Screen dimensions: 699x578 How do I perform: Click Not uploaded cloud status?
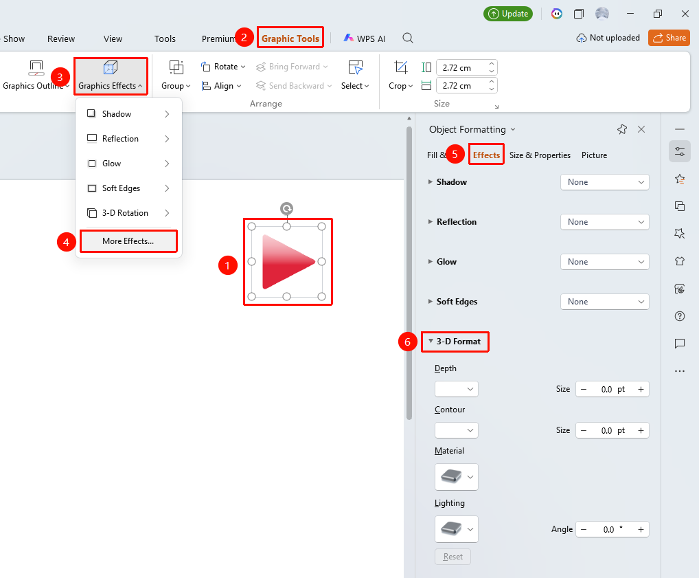[x=608, y=38]
